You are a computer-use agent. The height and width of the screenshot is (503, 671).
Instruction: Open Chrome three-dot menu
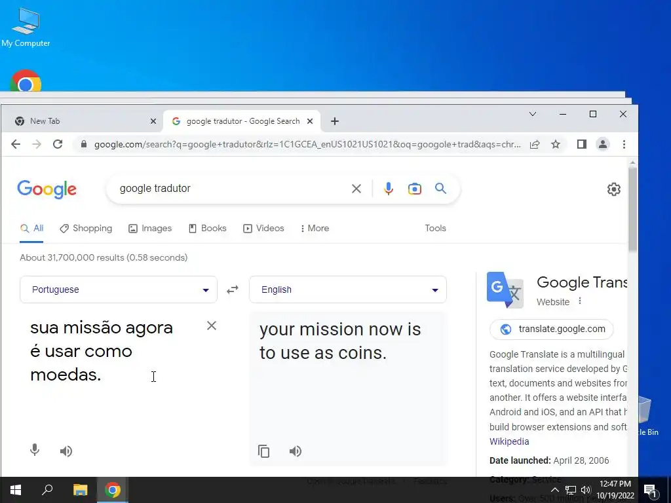click(624, 144)
